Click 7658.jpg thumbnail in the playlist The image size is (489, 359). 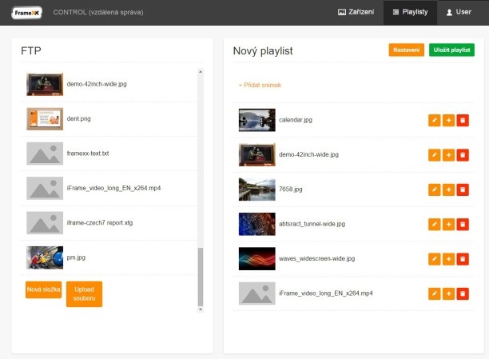click(x=257, y=189)
